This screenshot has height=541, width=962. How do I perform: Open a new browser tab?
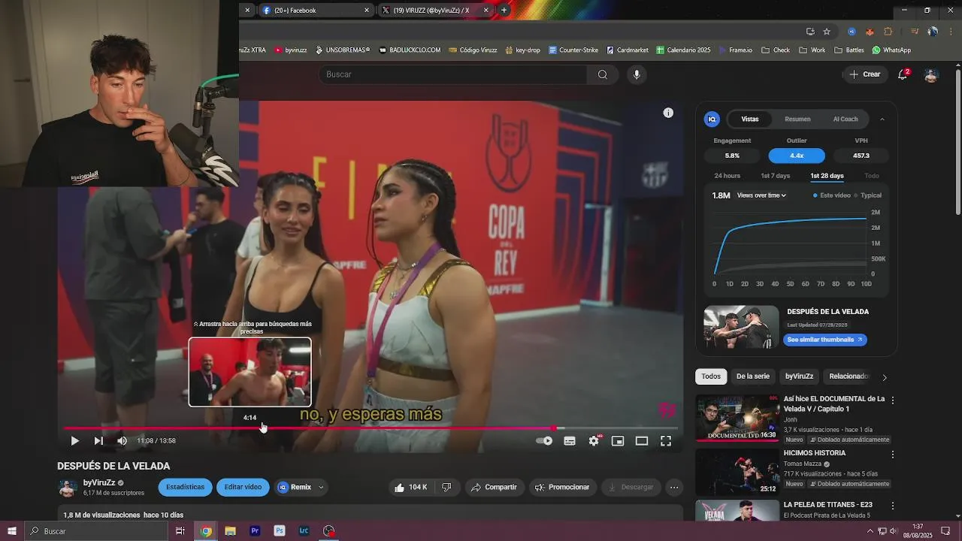[x=504, y=11]
